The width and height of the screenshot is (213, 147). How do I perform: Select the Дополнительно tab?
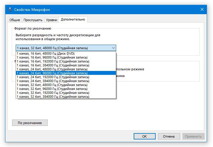click(73, 20)
